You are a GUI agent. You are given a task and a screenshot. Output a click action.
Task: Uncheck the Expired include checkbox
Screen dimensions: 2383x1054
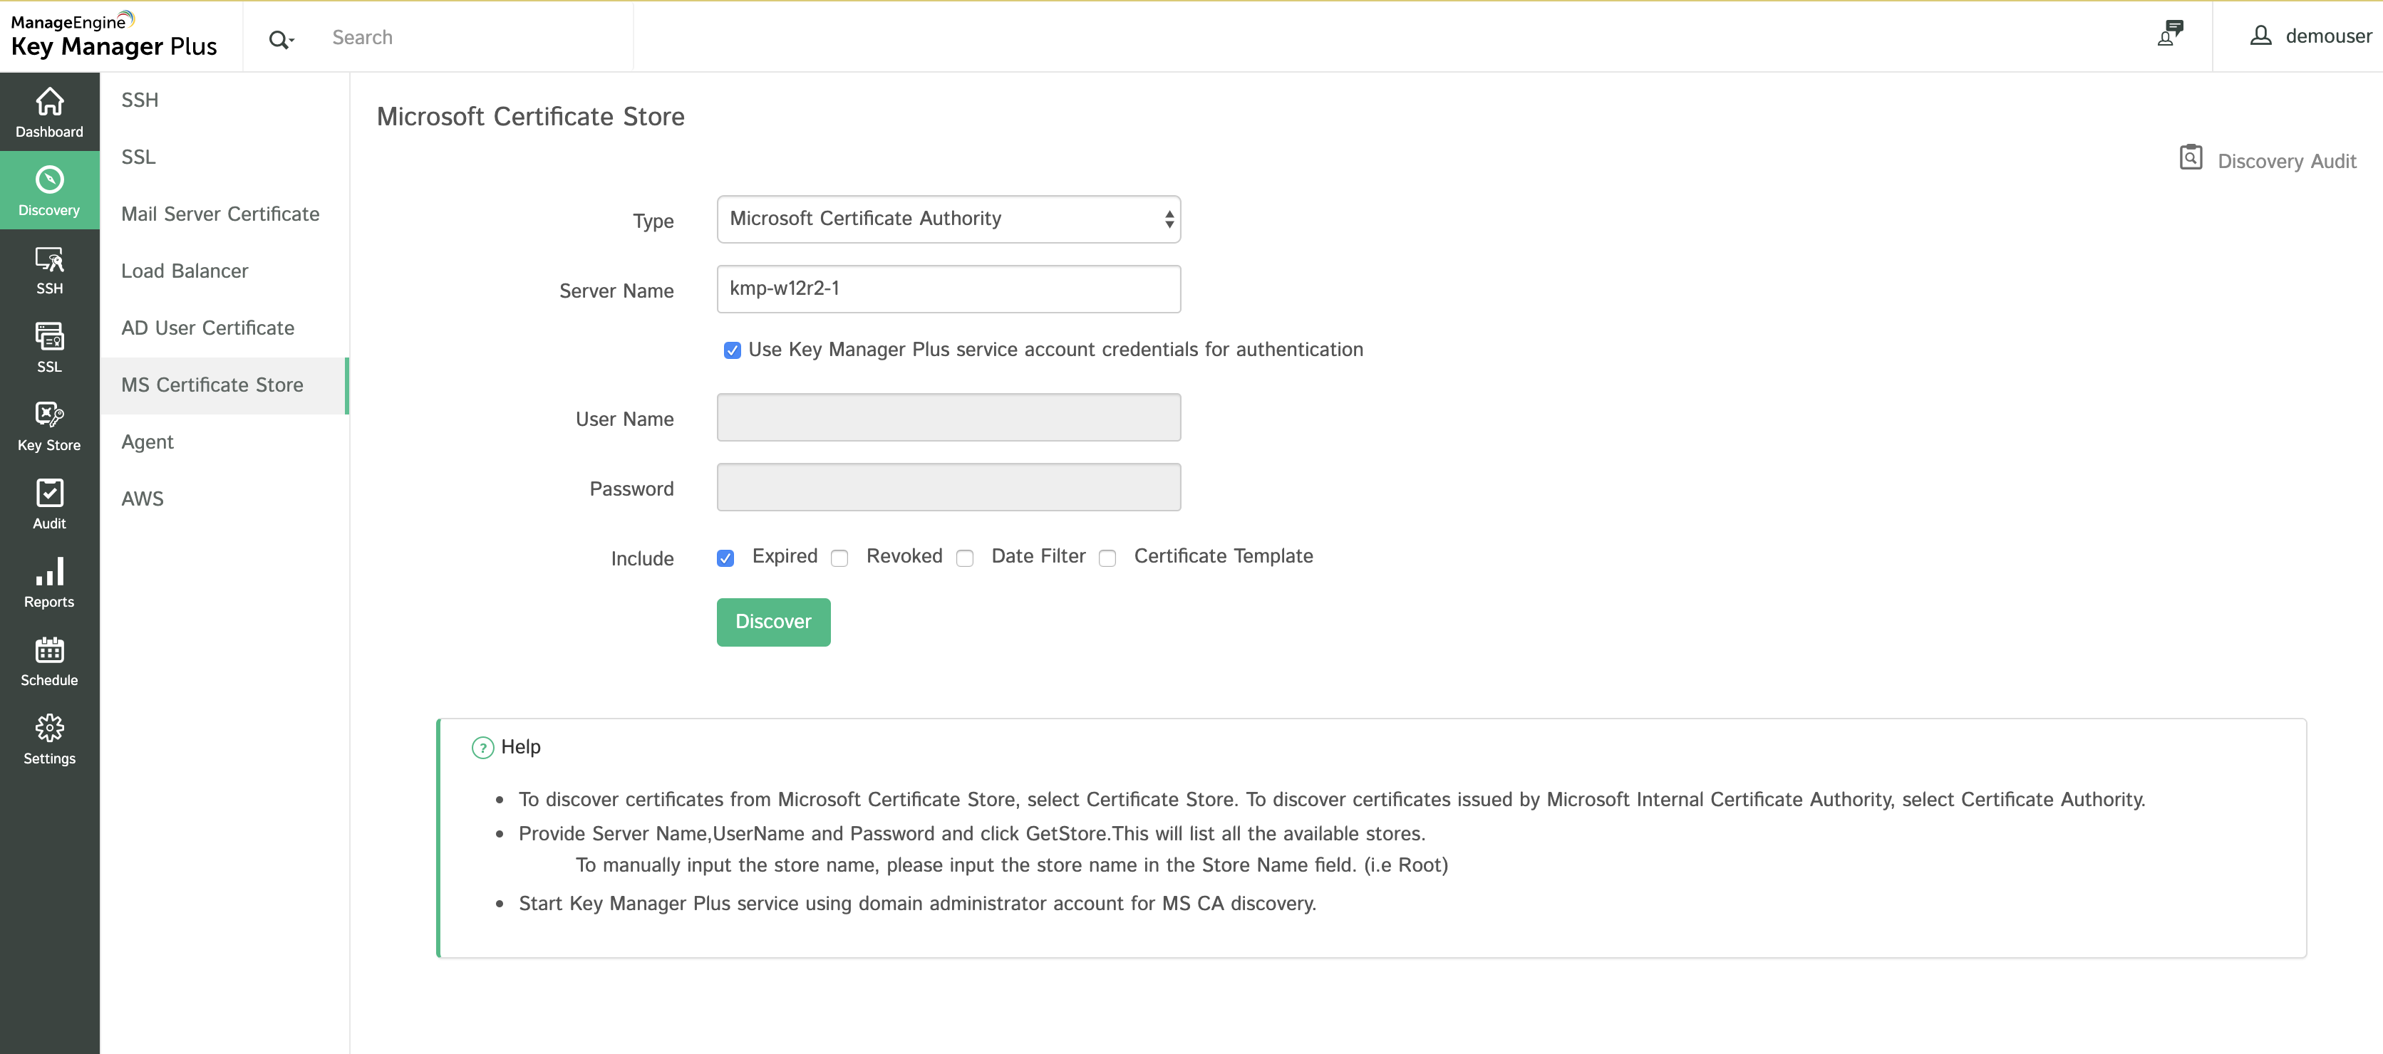[725, 558]
